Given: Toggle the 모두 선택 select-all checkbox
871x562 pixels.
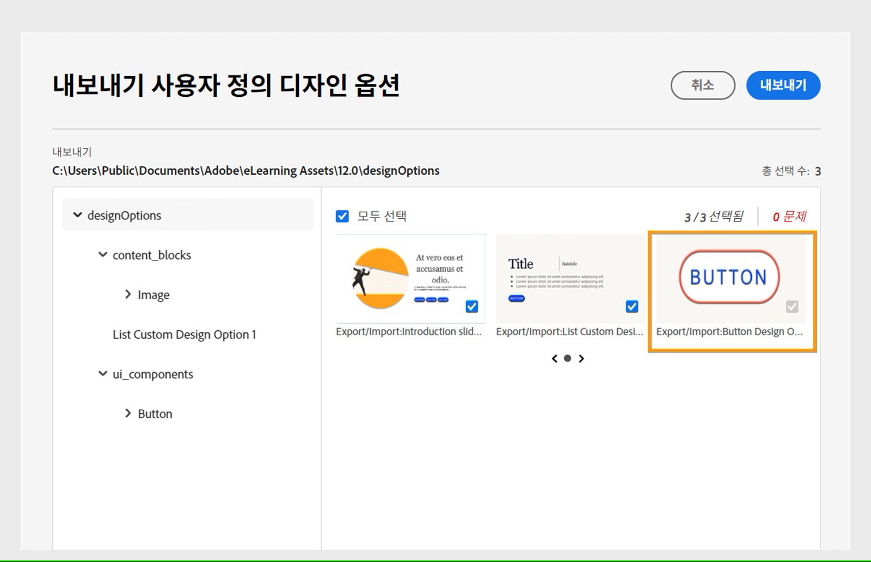Looking at the screenshot, I should 342,217.
